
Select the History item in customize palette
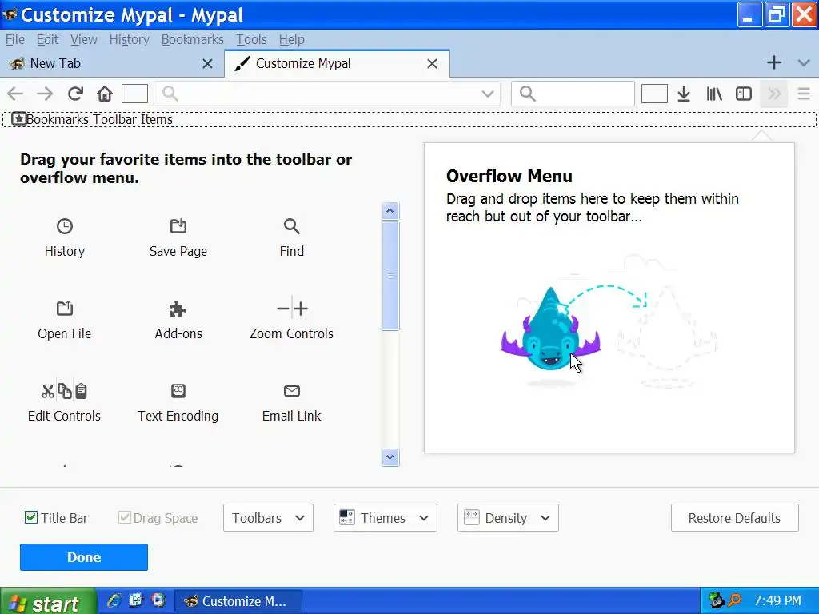64,238
